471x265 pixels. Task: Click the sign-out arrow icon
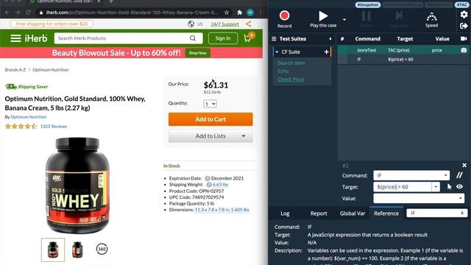(x=464, y=26)
